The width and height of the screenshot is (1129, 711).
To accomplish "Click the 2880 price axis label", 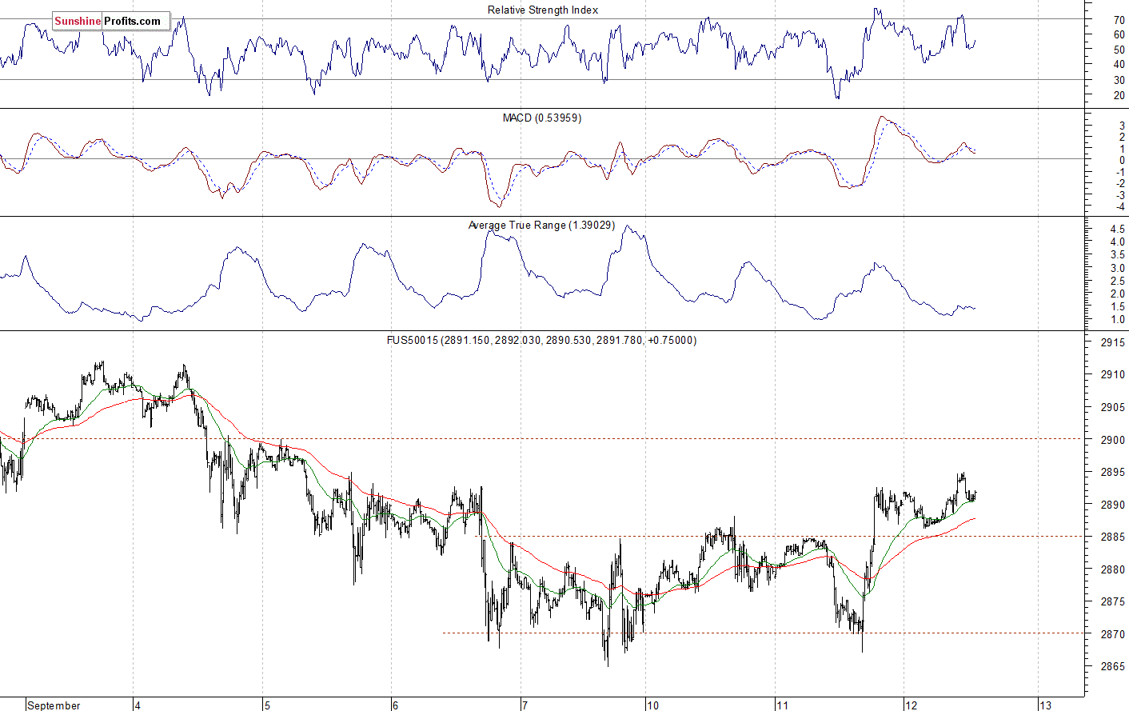I will [x=1113, y=569].
